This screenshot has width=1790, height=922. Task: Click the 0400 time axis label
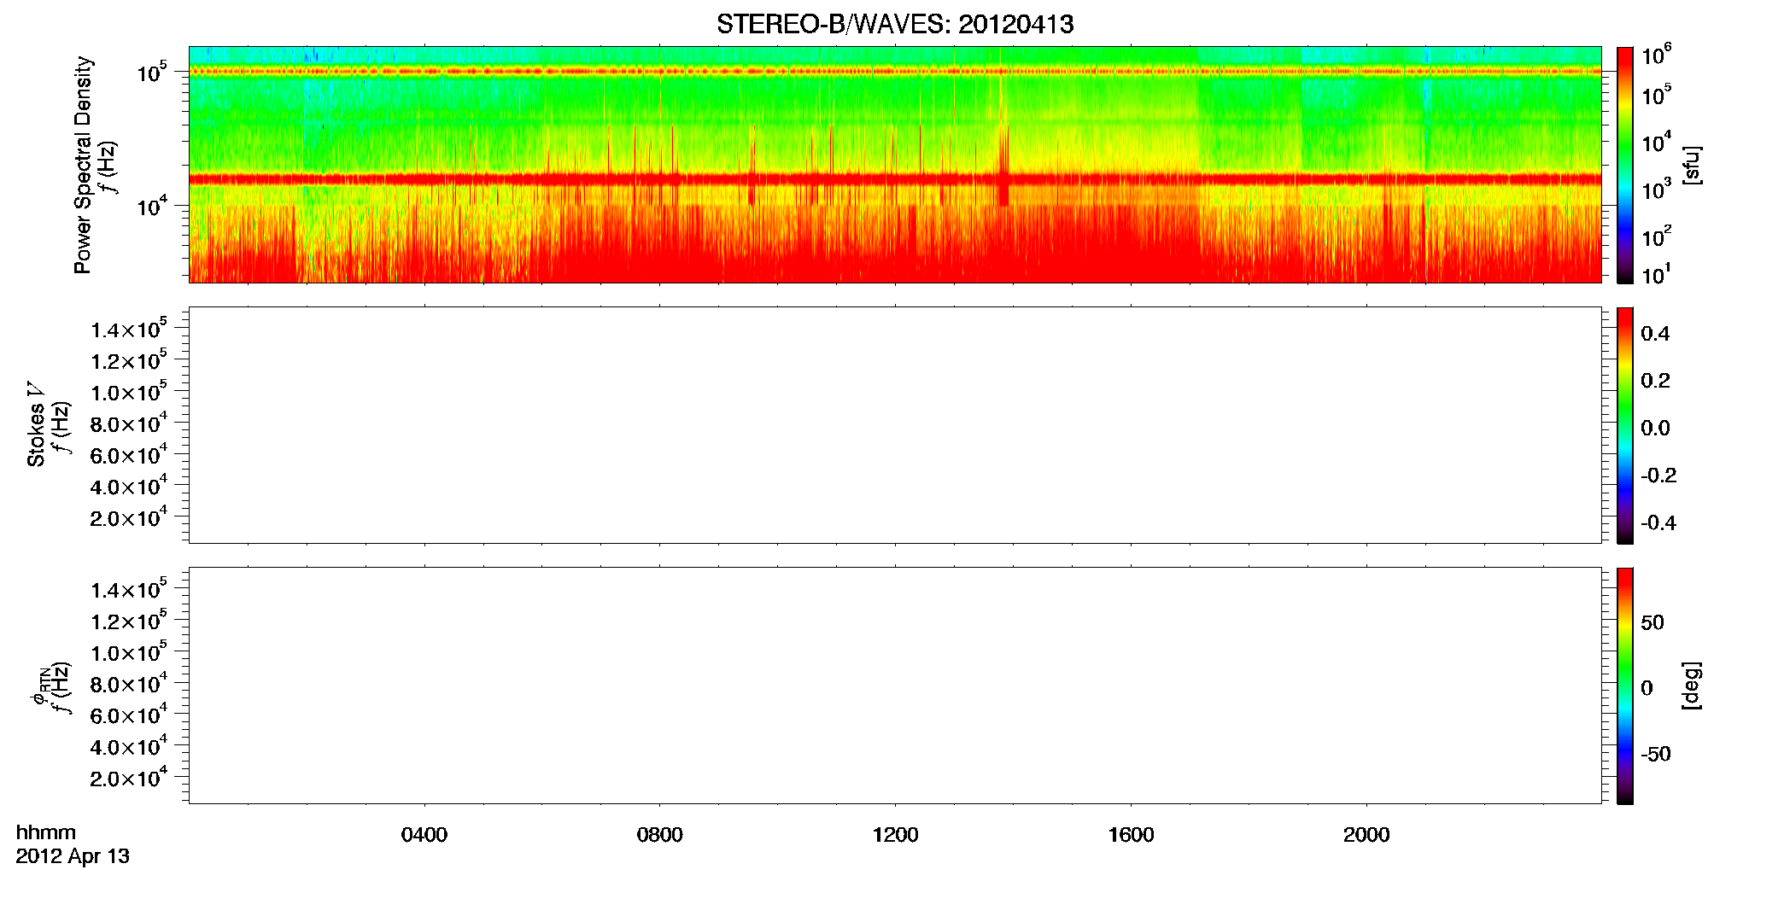coord(424,835)
